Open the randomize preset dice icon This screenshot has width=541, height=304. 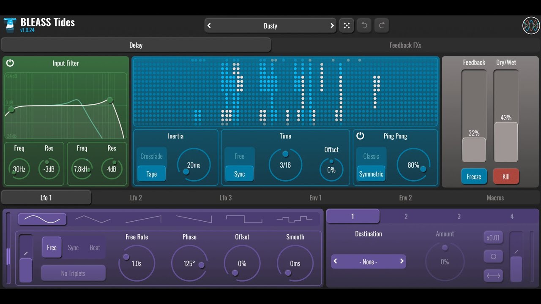pyautogui.click(x=347, y=26)
